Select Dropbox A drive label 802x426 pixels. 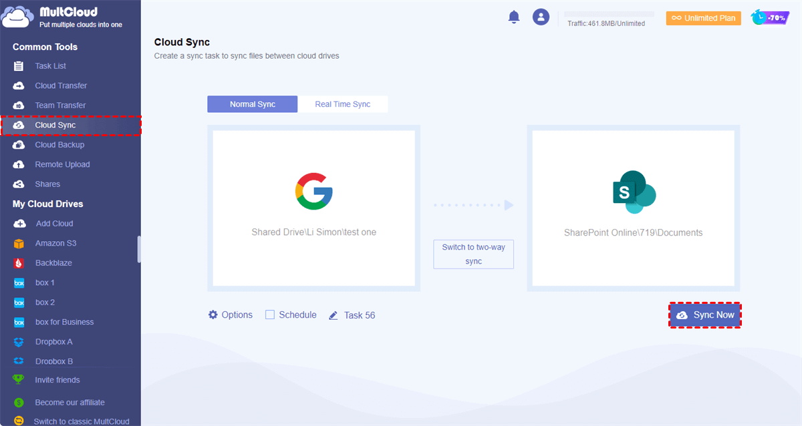click(54, 342)
